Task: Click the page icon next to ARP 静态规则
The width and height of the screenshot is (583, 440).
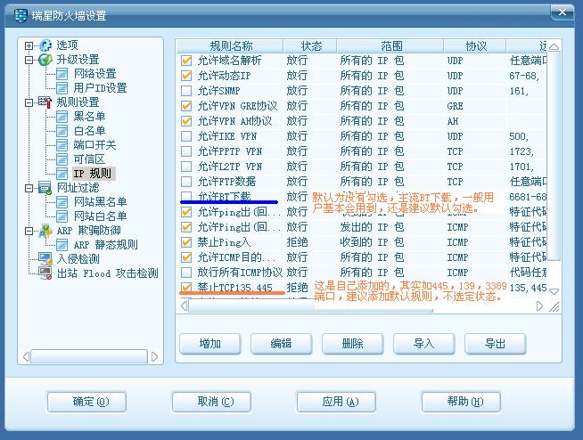Action: point(62,245)
